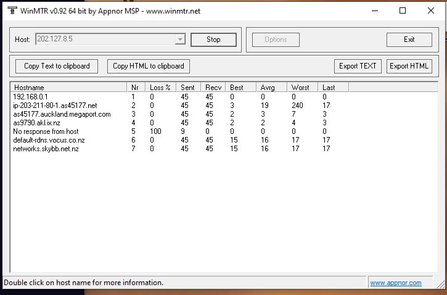Click the Sent value 9 for hop 5
The image size is (447, 295).
coord(182,131)
